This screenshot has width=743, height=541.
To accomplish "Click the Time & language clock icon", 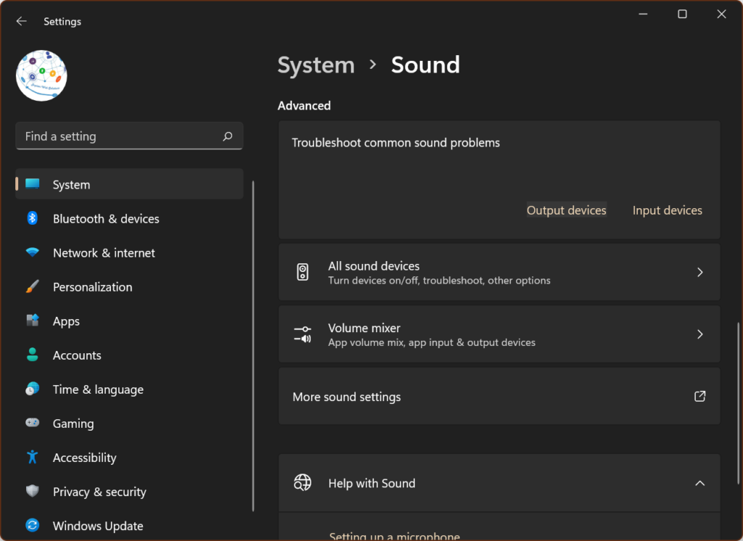I will [x=32, y=389].
